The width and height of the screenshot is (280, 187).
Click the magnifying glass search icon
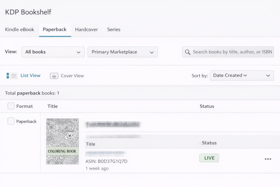[188, 52]
